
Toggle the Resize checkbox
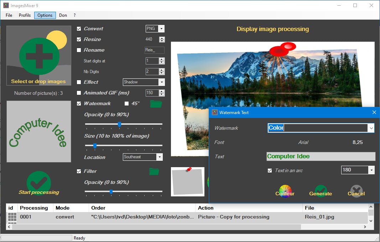point(79,39)
